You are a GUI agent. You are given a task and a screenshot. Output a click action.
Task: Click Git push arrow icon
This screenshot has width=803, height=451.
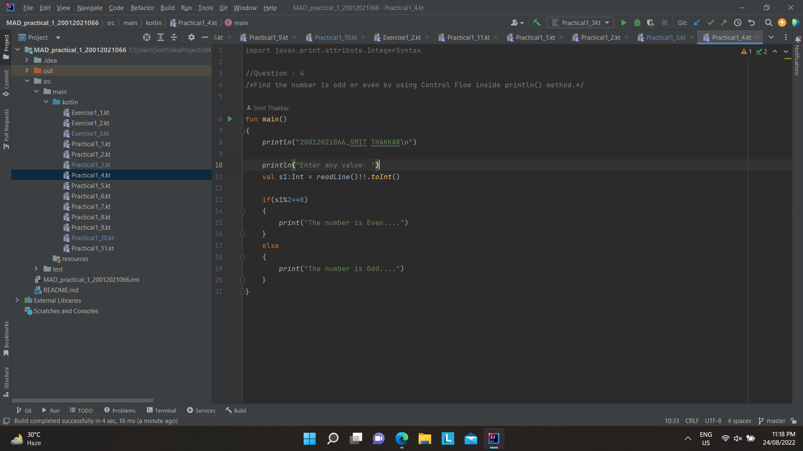pos(724,23)
